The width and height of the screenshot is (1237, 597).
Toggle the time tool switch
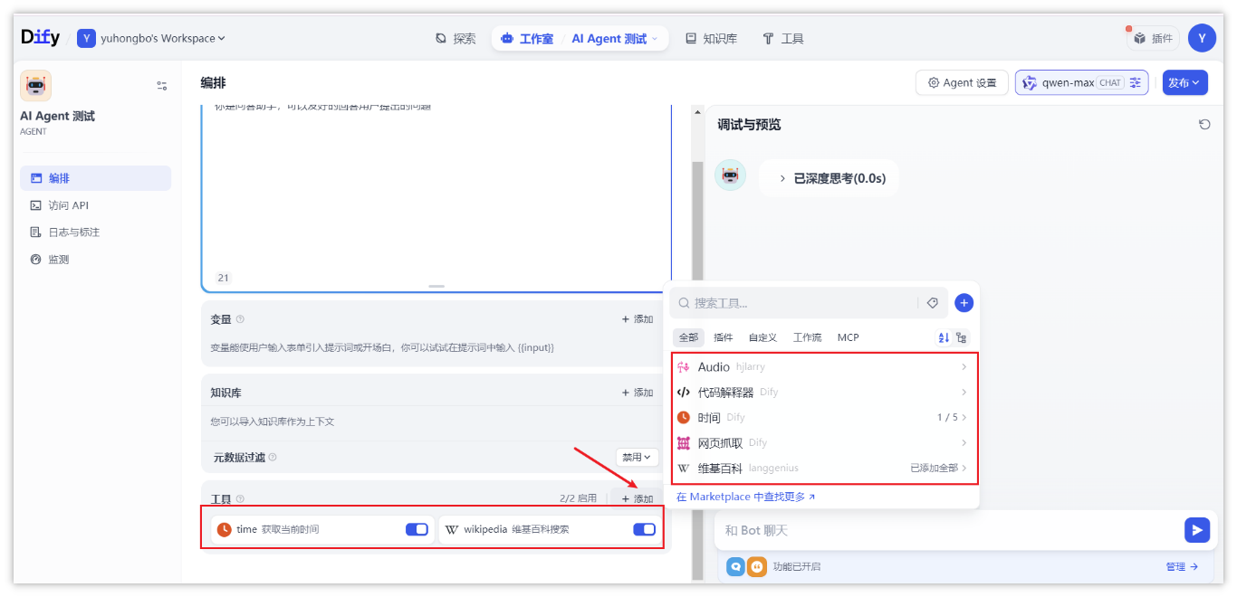[417, 529]
